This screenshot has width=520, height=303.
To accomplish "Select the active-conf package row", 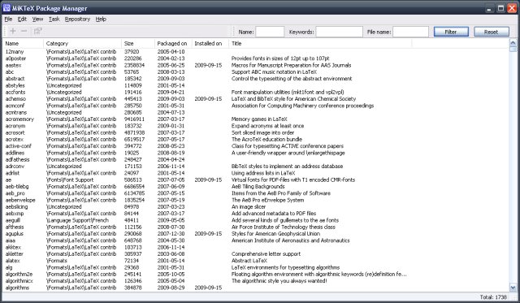I will click(x=256, y=146).
